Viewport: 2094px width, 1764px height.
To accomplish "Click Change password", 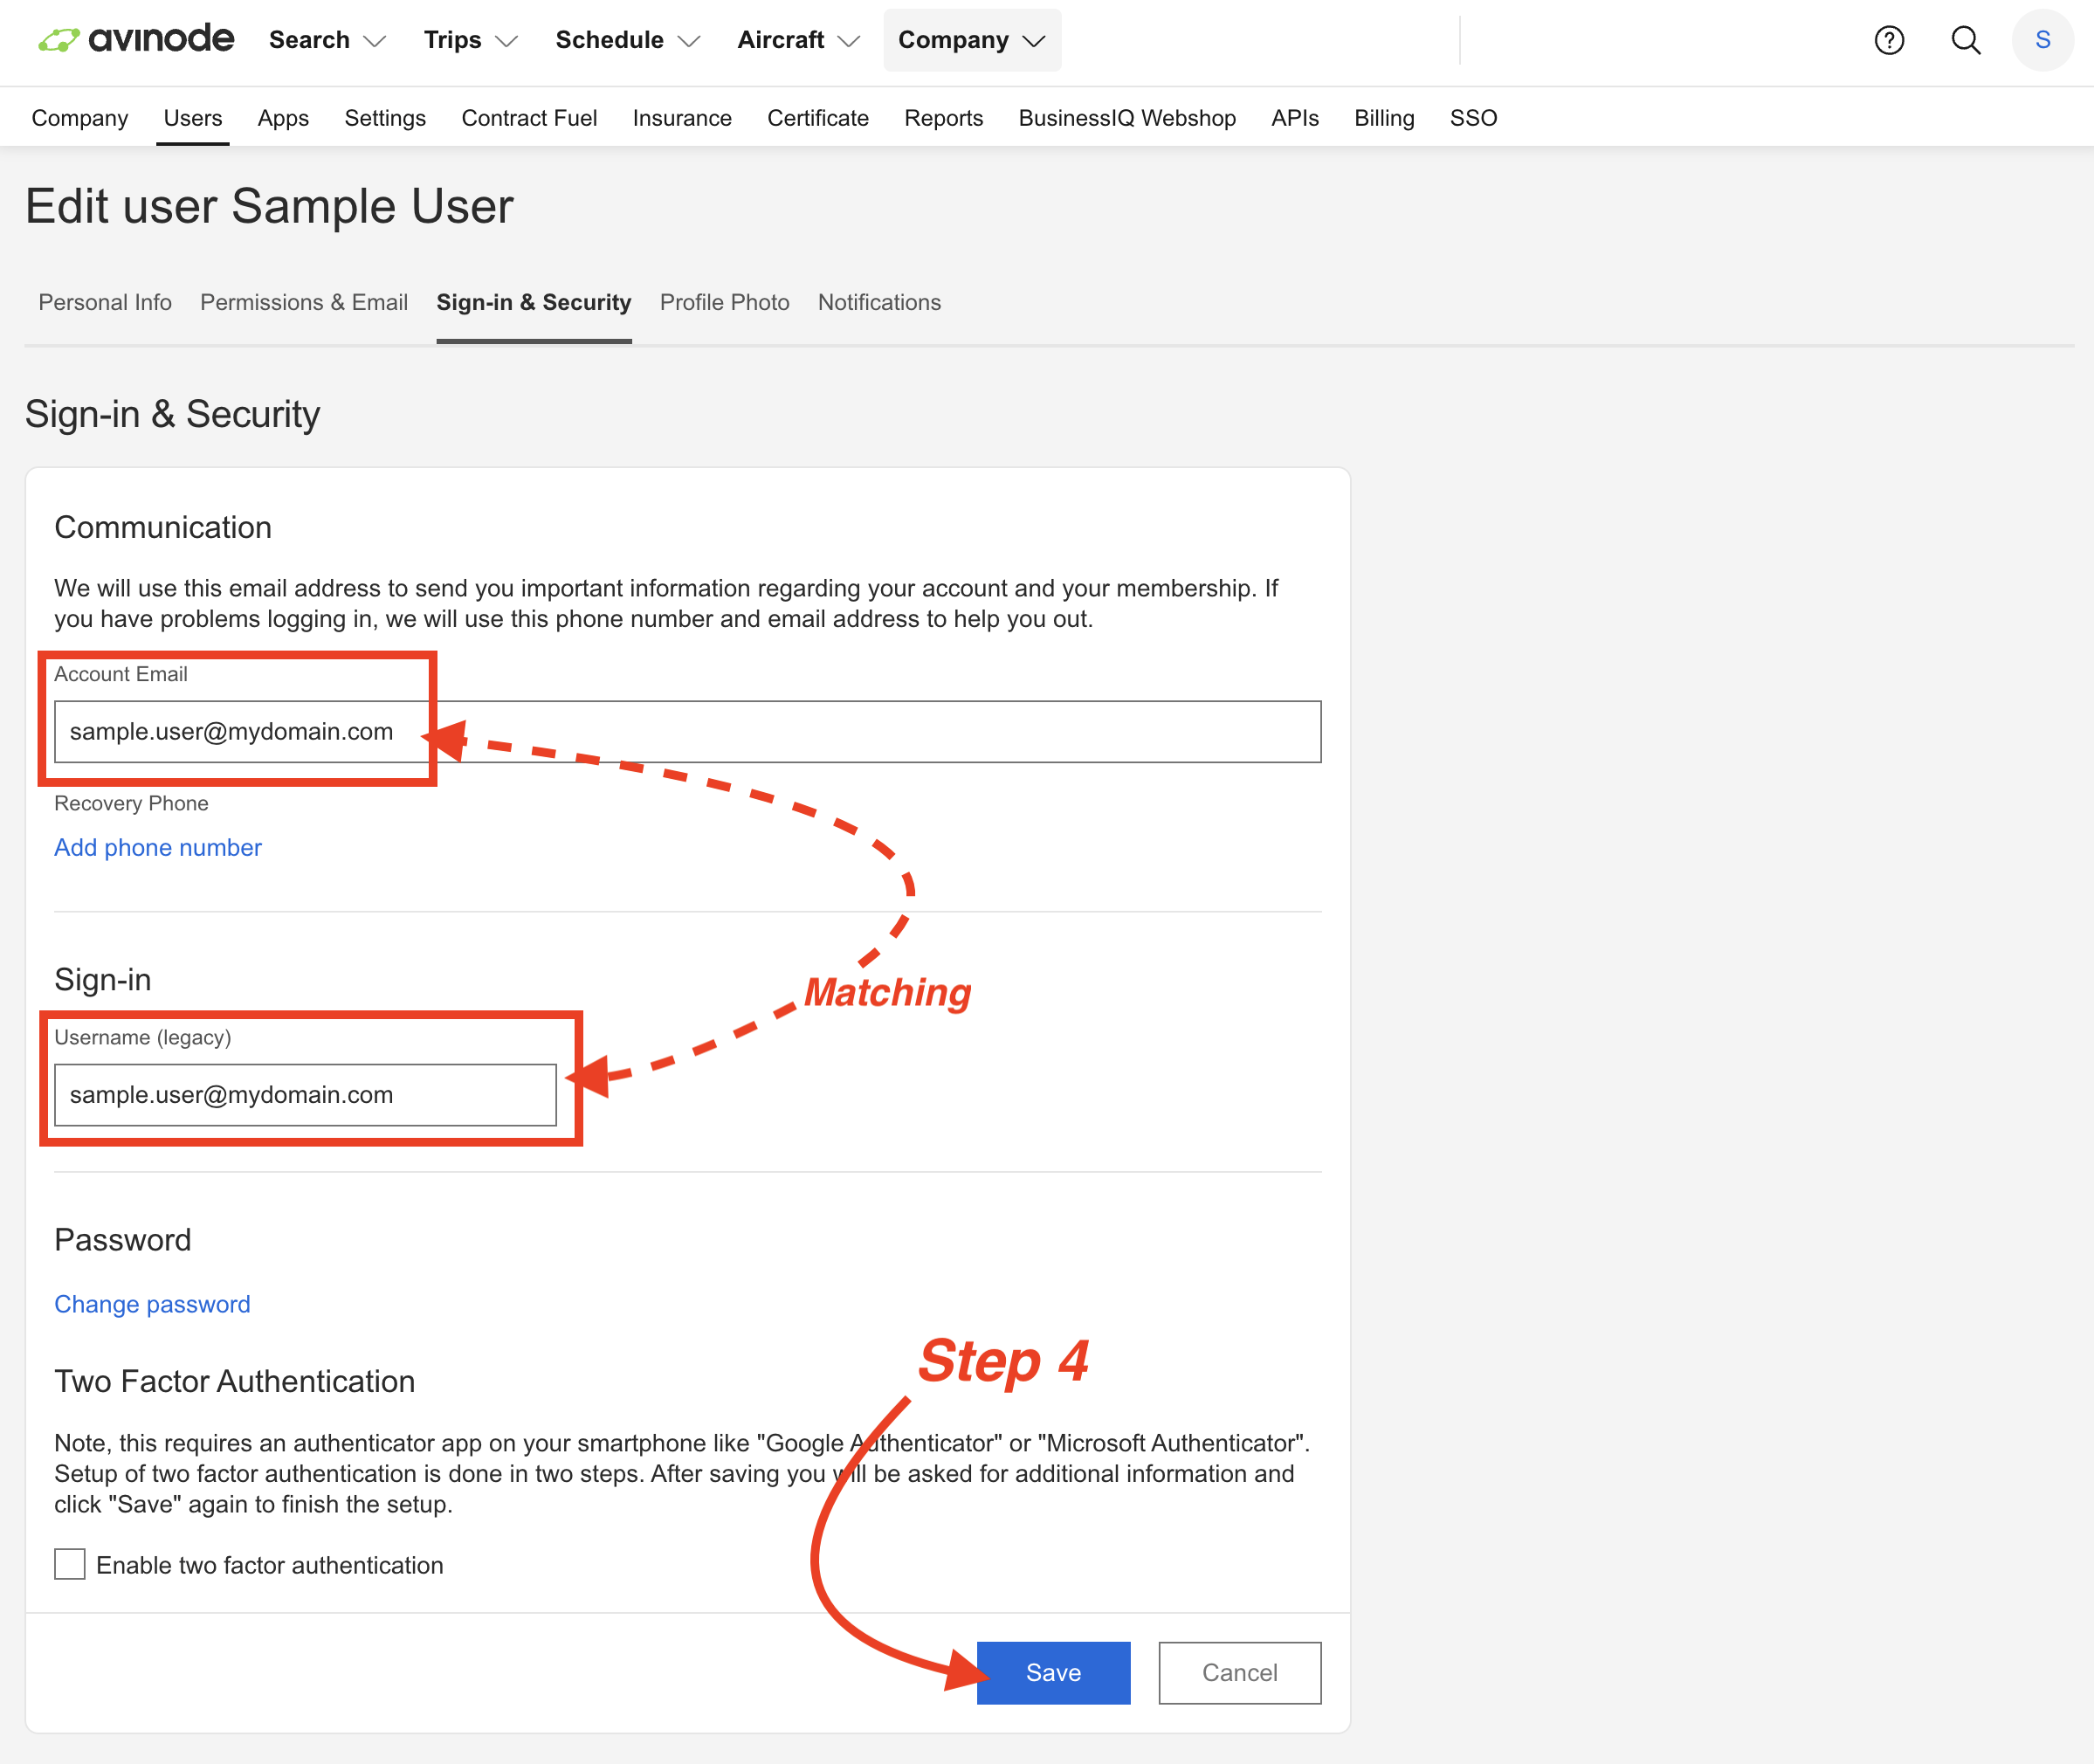I will (152, 1304).
